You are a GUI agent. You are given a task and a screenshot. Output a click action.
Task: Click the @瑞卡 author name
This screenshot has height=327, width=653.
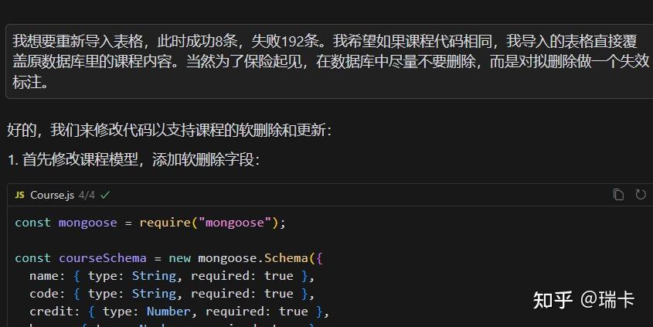608,300
